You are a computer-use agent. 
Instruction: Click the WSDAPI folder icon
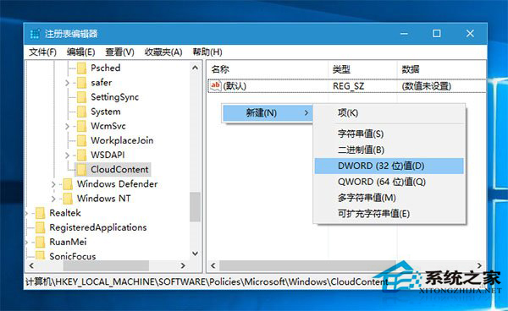(x=81, y=155)
